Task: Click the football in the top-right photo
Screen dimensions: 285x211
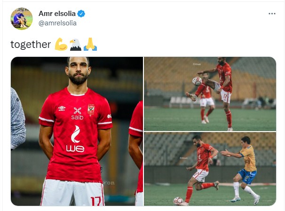Action: click(x=197, y=81)
